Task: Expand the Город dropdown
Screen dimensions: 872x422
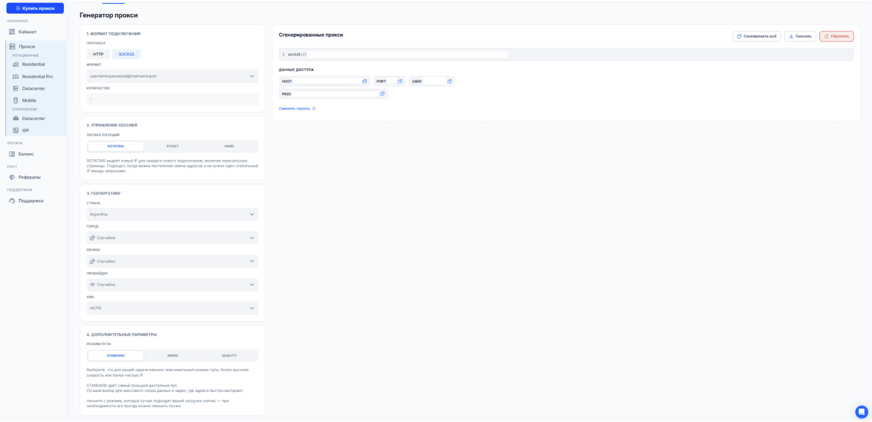Action: tap(172, 238)
